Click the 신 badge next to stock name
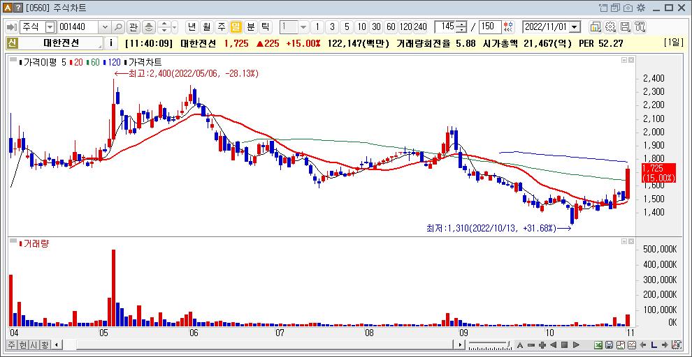This screenshot has height=357, width=692. tap(11, 43)
